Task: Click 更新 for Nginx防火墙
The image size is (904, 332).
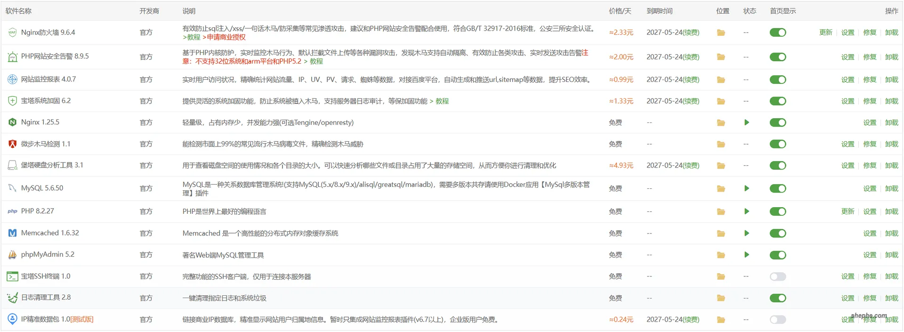Action: click(825, 32)
